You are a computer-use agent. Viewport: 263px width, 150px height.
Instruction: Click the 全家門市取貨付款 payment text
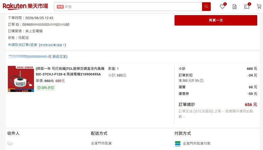(x=197, y=144)
